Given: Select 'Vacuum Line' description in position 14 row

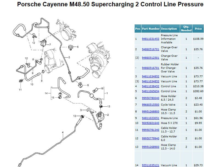Looking at the screenshot, I should pyautogui.click(x=169, y=165).
